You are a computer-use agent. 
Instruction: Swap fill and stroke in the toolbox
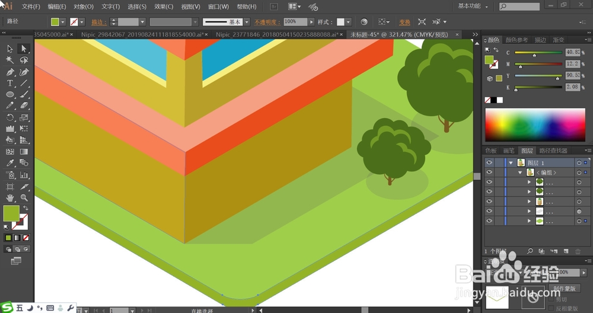click(x=25, y=208)
